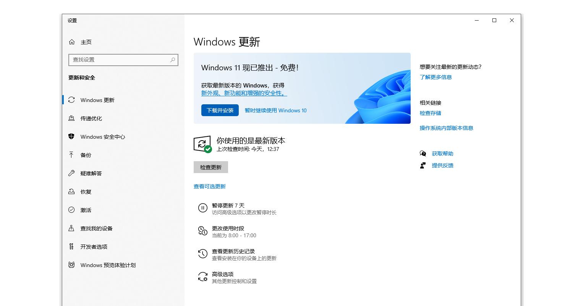Open 激活 settings
This screenshot has width=573, height=306.
point(86,210)
